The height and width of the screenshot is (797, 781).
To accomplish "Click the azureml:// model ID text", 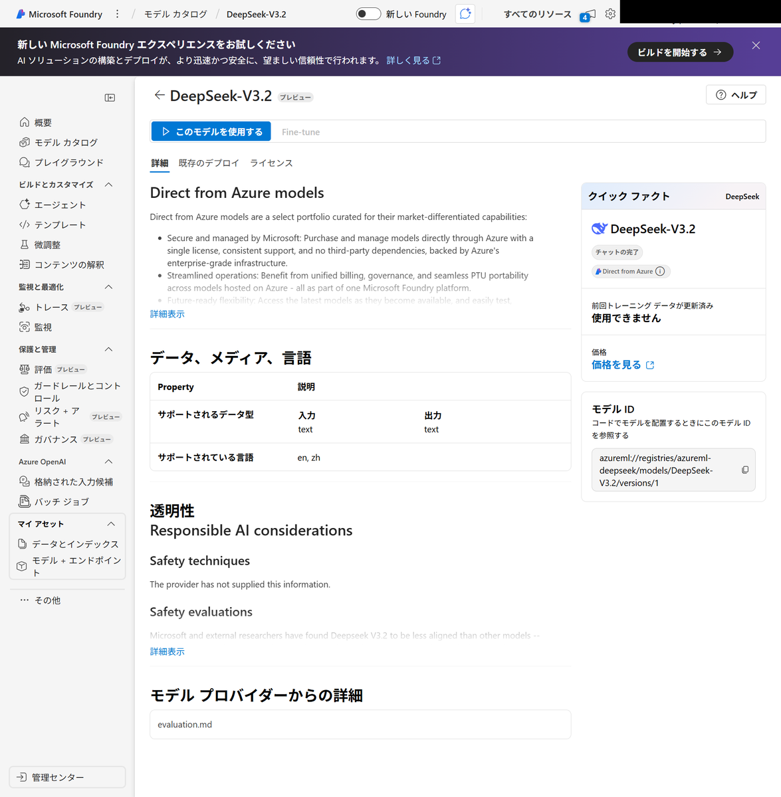I will (x=656, y=470).
